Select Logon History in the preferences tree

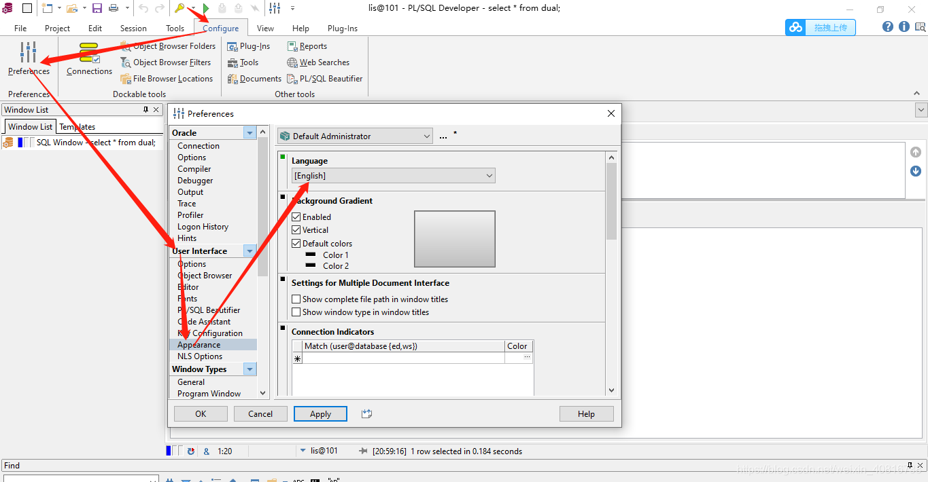point(203,227)
